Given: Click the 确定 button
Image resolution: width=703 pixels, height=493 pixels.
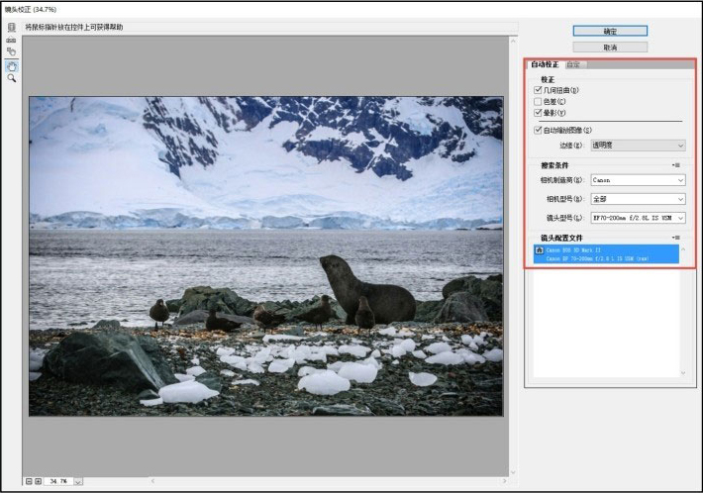Looking at the screenshot, I should pyautogui.click(x=610, y=31).
